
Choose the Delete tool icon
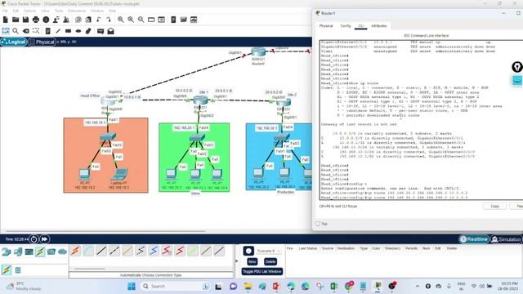[25, 31]
